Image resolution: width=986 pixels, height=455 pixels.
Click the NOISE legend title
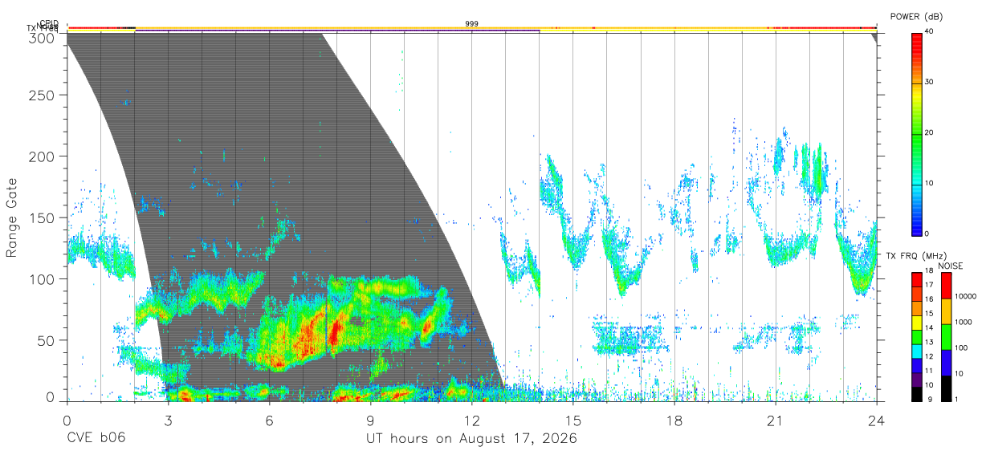click(951, 265)
